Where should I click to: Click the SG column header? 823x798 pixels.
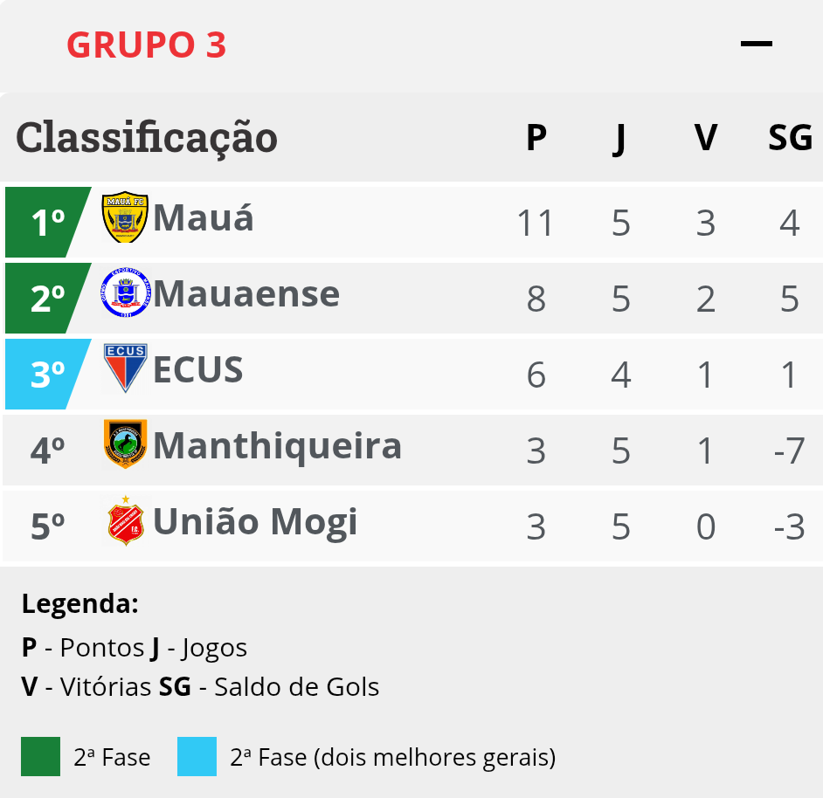pyautogui.click(x=790, y=137)
